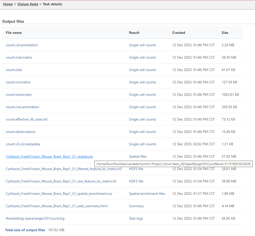Click the count.oids file
This screenshot has height=236, width=255.
pos(14,70)
